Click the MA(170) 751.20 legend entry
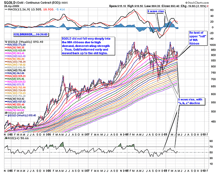 point(17,96)
